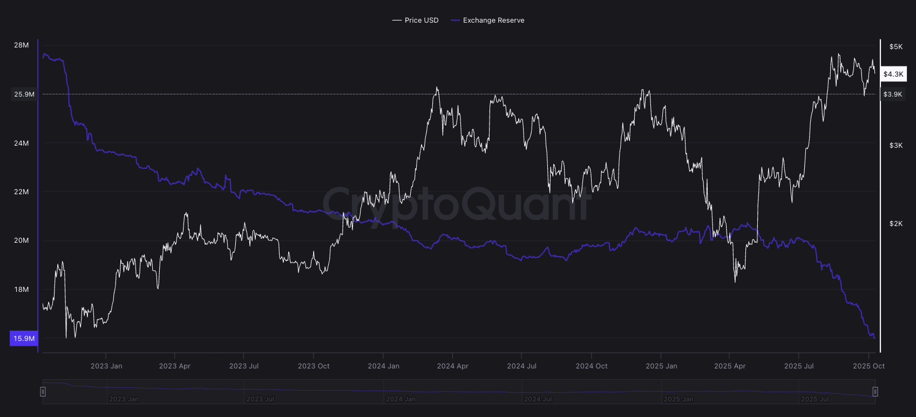Select the $3.9K crosshair label on right axis
The width and height of the screenshot is (916, 417).
[893, 94]
